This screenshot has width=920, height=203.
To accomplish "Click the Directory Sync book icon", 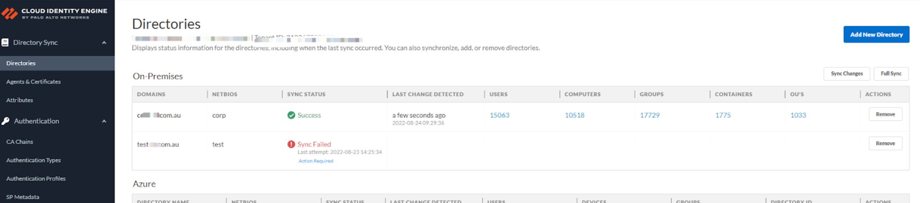I will pyautogui.click(x=5, y=42).
